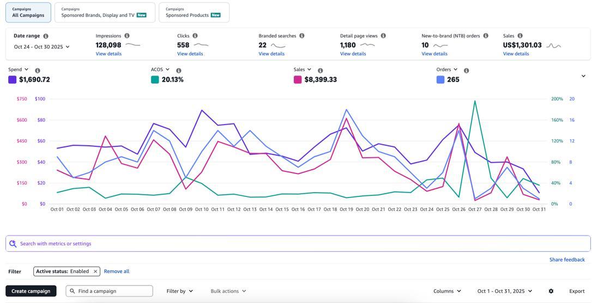Open the Spend metric dropdown
This screenshot has height=303, width=592.
tap(19, 70)
